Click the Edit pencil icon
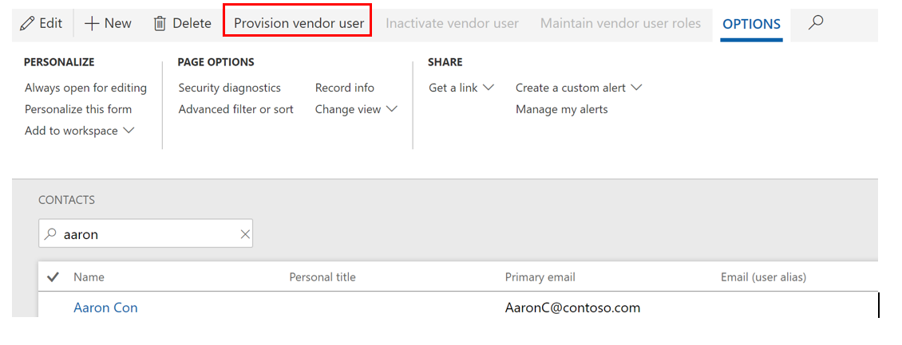This screenshot has height=345, width=902. click(x=28, y=24)
